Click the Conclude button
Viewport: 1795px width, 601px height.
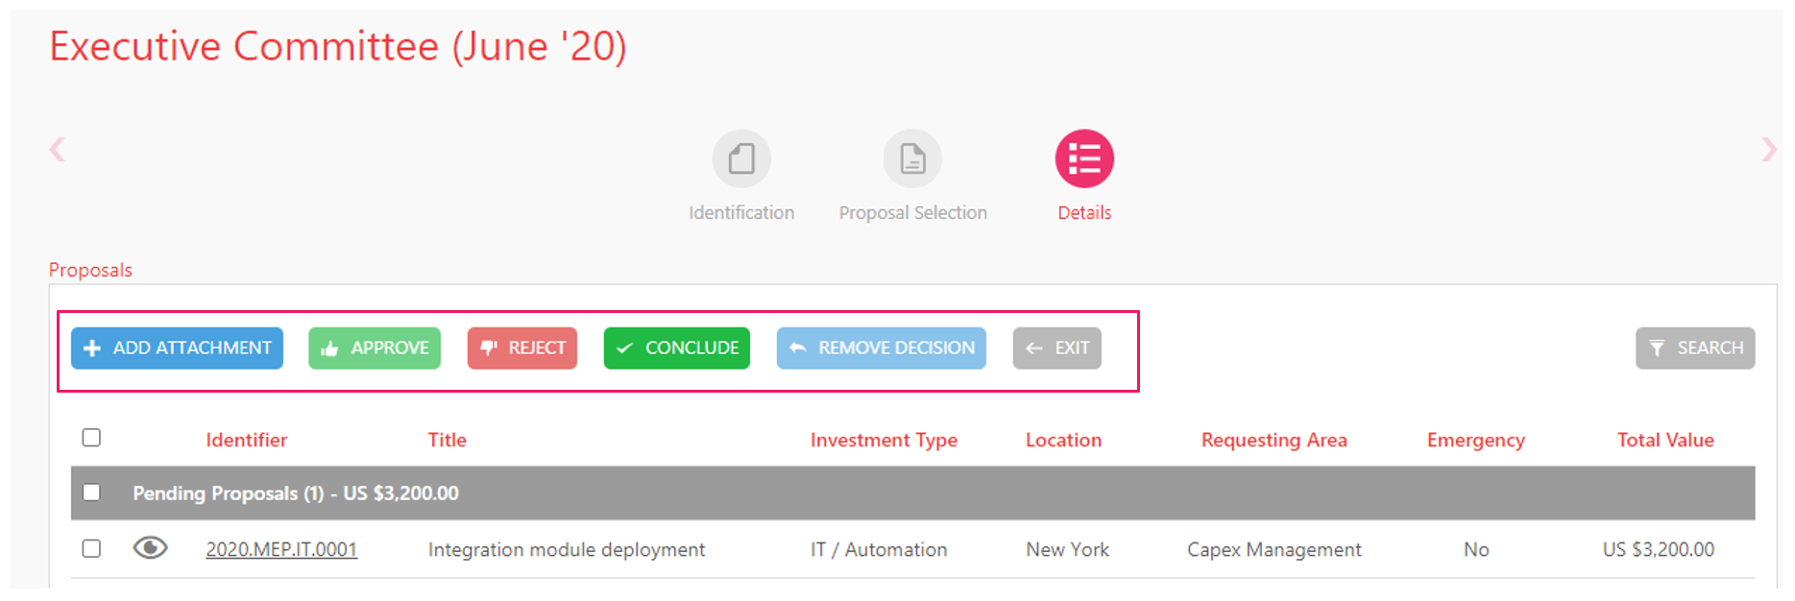pos(677,348)
